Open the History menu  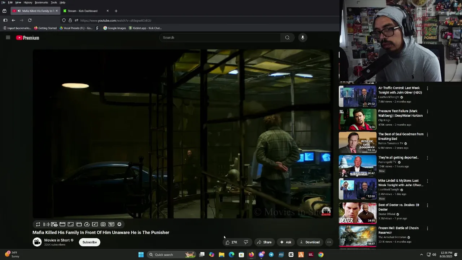point(28,3)
